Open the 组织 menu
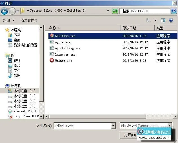Viewport: 178px width, 143px height. pyautogui.click(x=9, y=21)
